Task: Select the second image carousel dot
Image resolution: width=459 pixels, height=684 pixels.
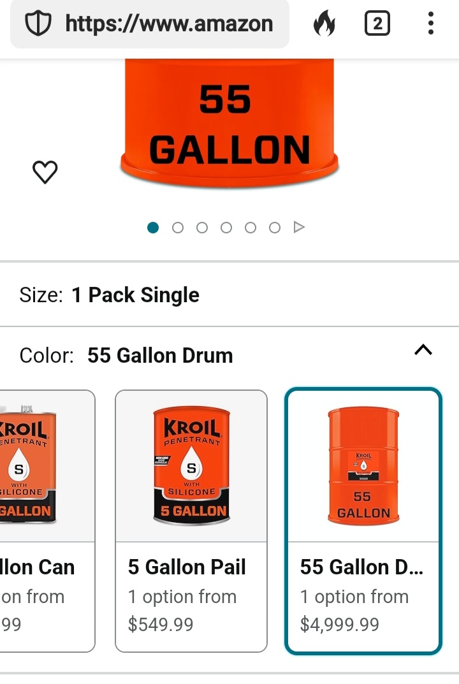Action: pyautogui.click(x=178, y=228)
